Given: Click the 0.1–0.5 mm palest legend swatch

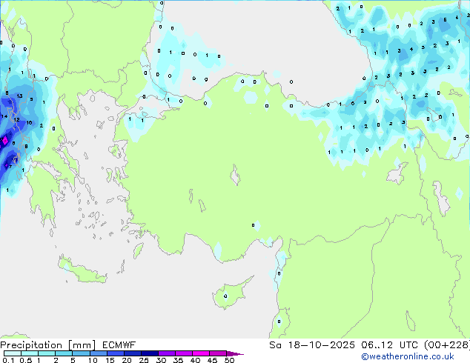Looking at the screenshot, I should coord(13,353).
